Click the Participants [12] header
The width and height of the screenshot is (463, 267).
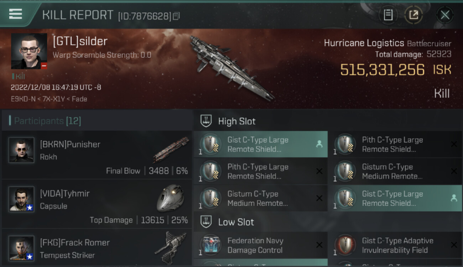click(47, 121)
